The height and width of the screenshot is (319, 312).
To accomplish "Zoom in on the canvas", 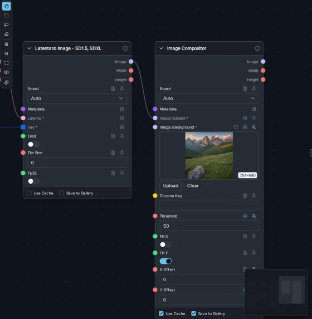I will (x=7, y=44).
